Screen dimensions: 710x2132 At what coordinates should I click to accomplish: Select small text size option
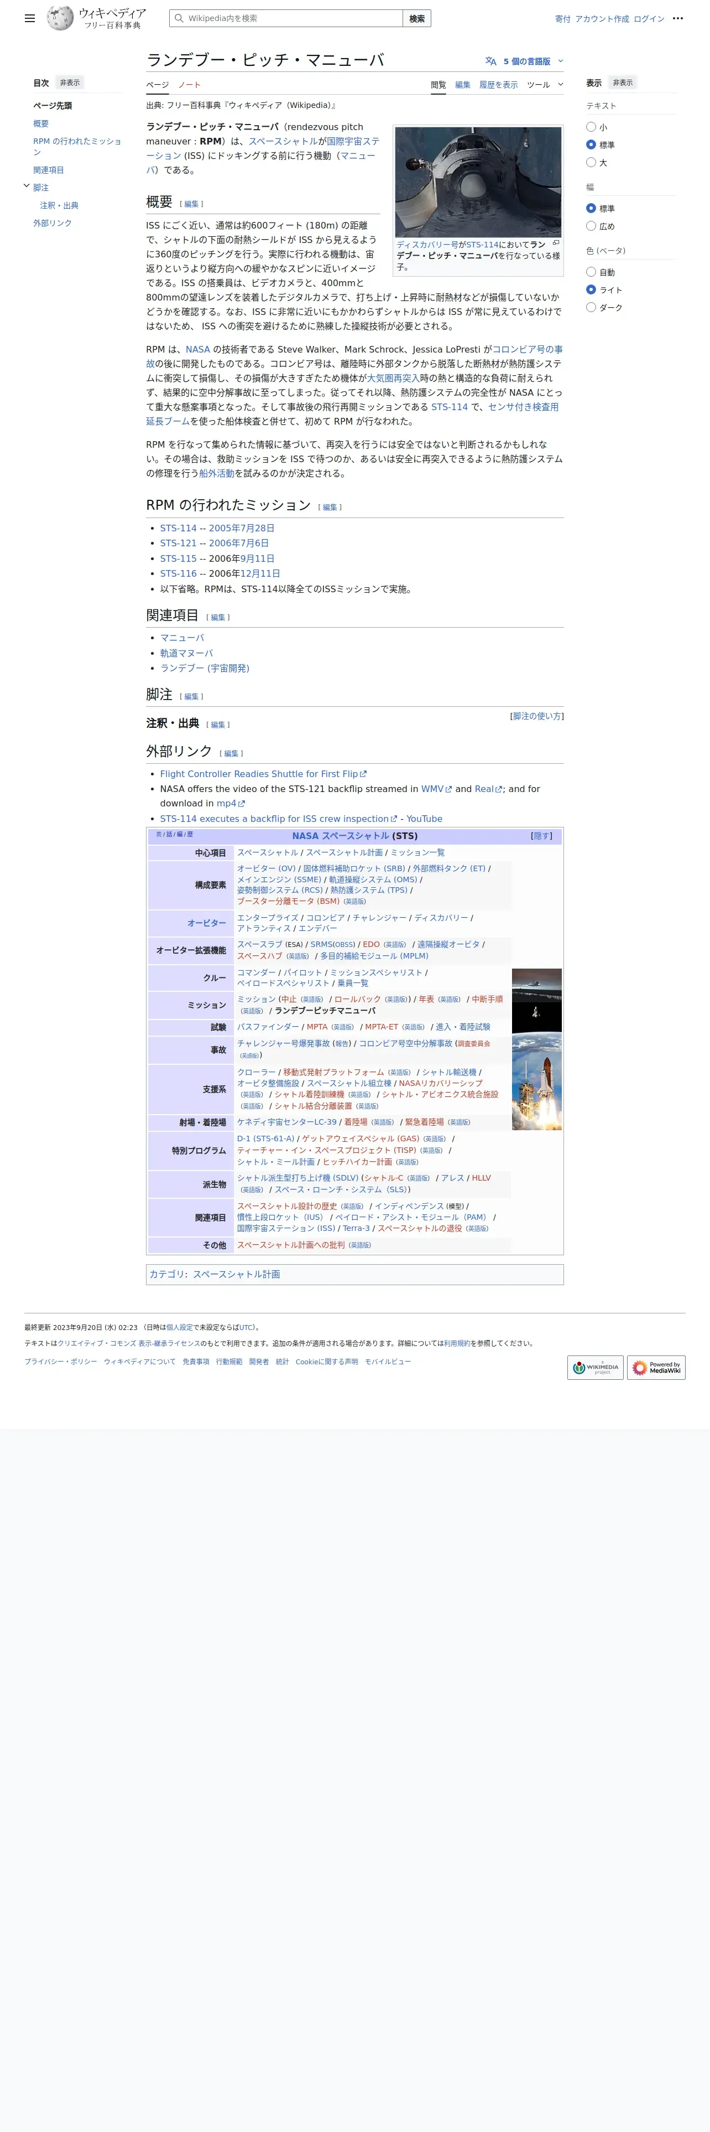click(x=591, y=127)
